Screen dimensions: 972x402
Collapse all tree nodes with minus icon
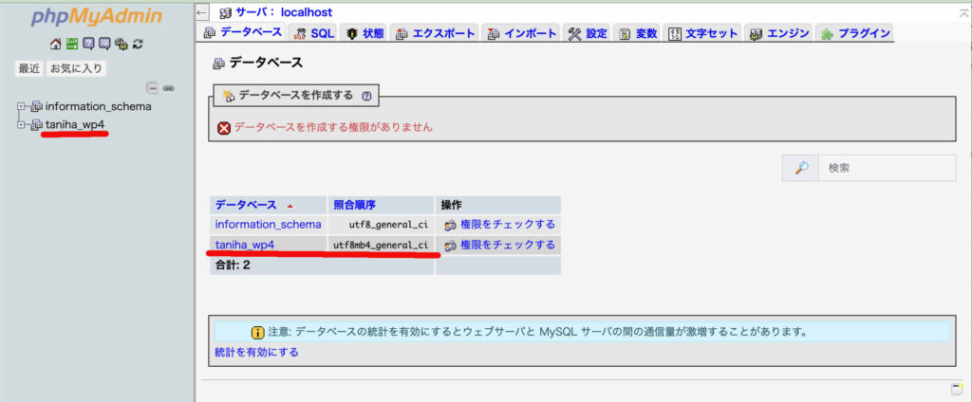(153, 88)
